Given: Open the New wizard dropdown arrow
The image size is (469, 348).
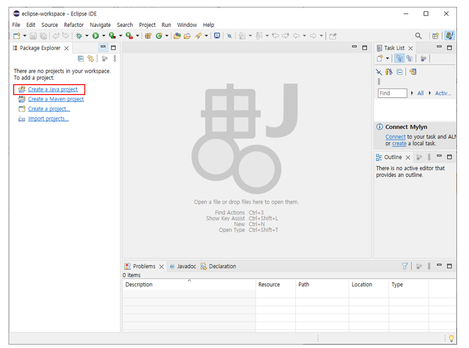Looking at the screenshot, I should pos(25,36).
